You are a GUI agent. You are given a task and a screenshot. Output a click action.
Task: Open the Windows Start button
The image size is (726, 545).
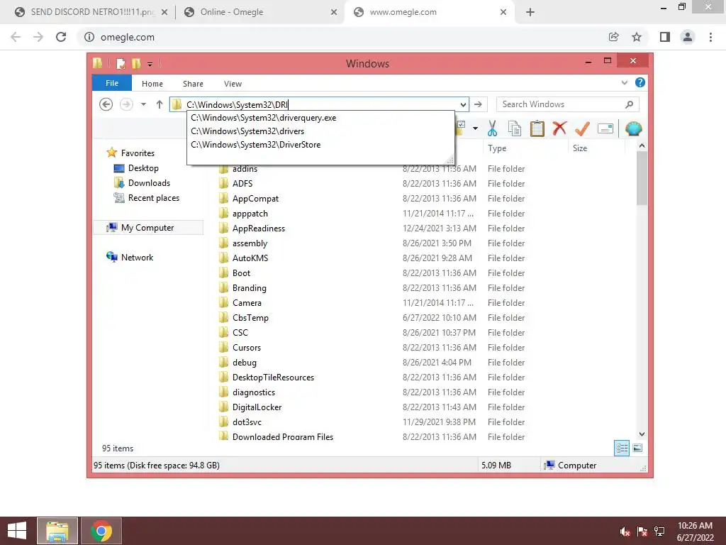(17, 531)
